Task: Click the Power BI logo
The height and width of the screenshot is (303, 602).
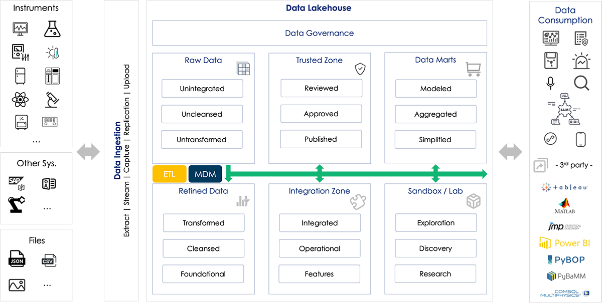Action: [x=565, y=243]
